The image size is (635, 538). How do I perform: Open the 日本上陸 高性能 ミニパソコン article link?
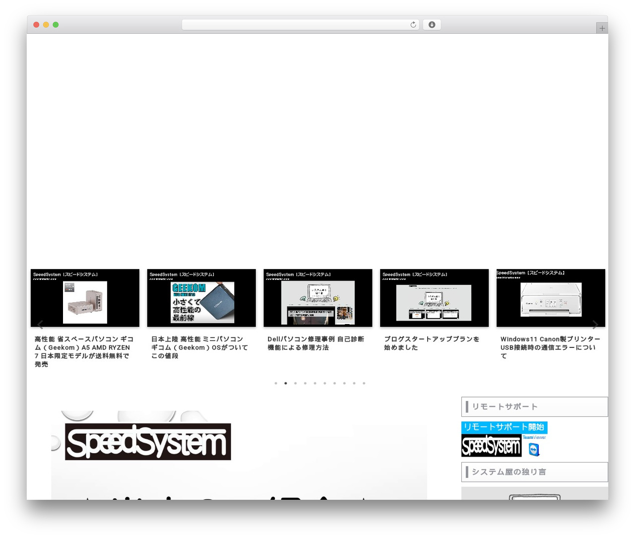click(x=199, y=347)
